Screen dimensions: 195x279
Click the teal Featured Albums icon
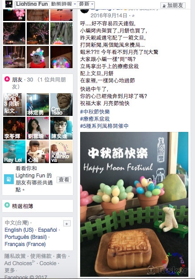point(7,205)
